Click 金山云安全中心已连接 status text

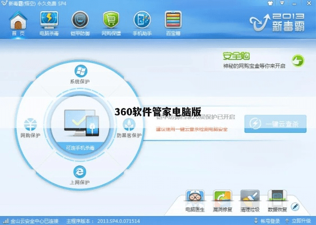[34, 221]
